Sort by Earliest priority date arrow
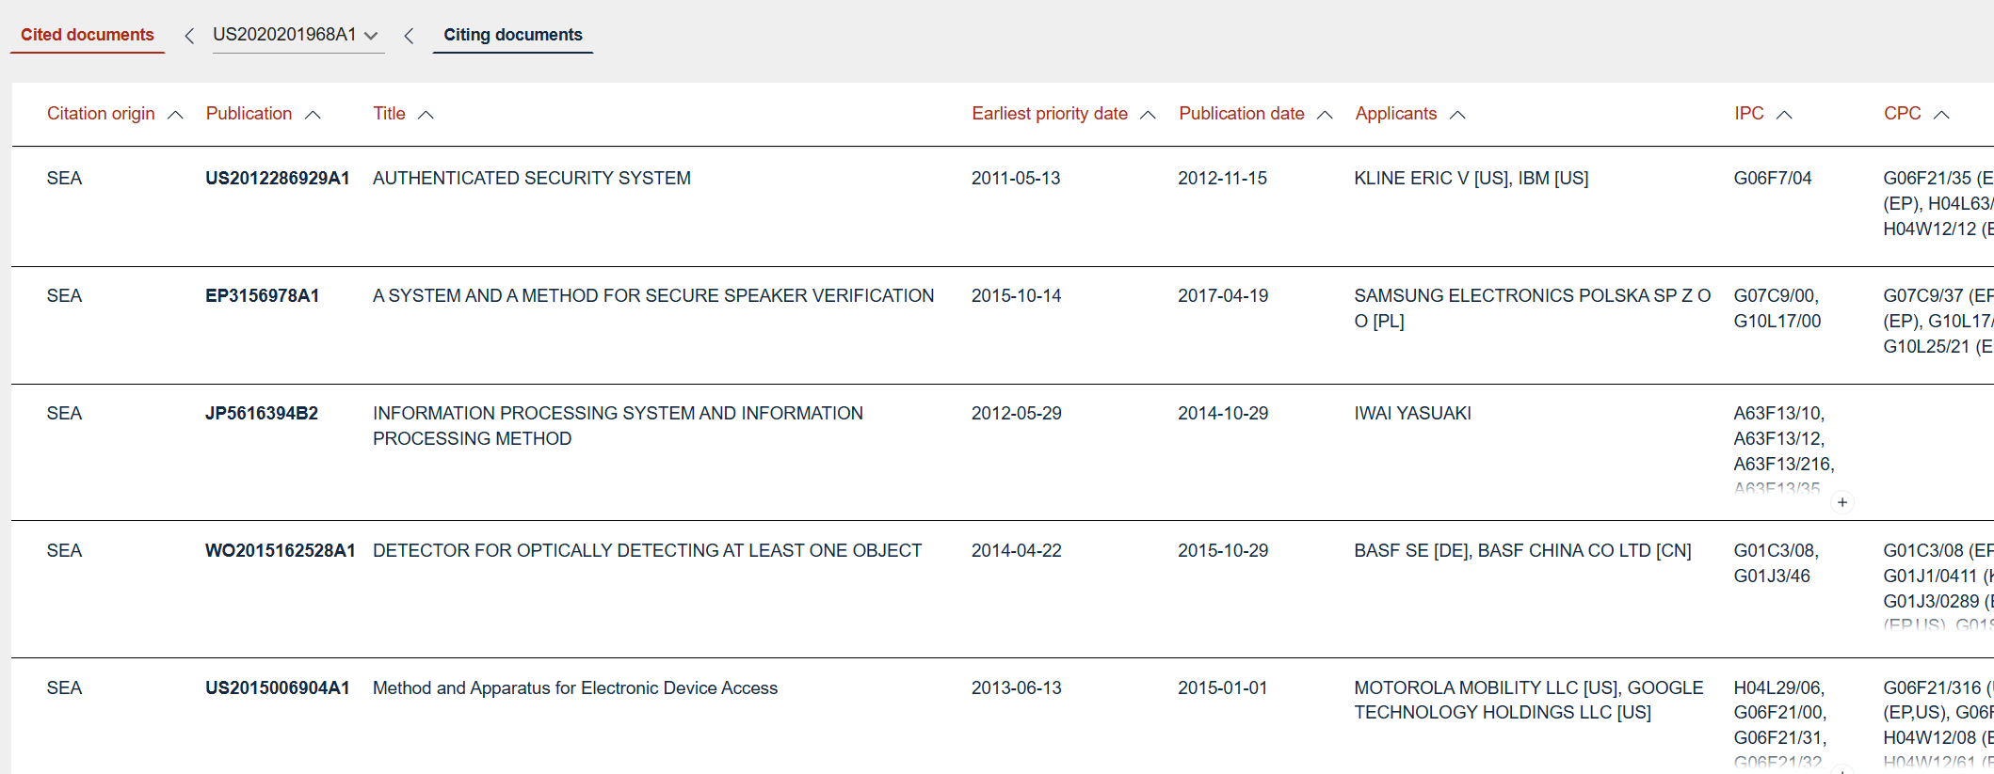The height and width of the screenshot is (774, 1994). coord(1148,115)
